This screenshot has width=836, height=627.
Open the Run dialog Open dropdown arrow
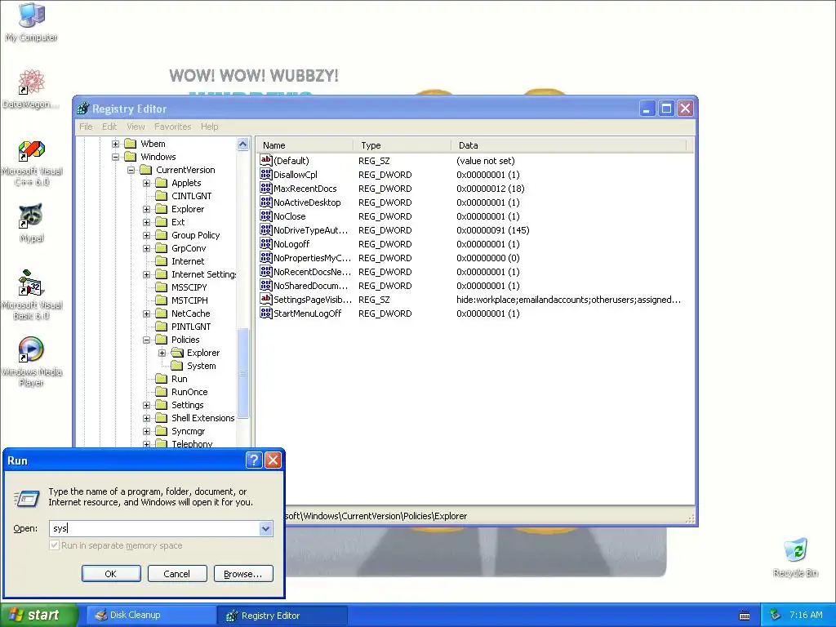(x=265, y=528)
